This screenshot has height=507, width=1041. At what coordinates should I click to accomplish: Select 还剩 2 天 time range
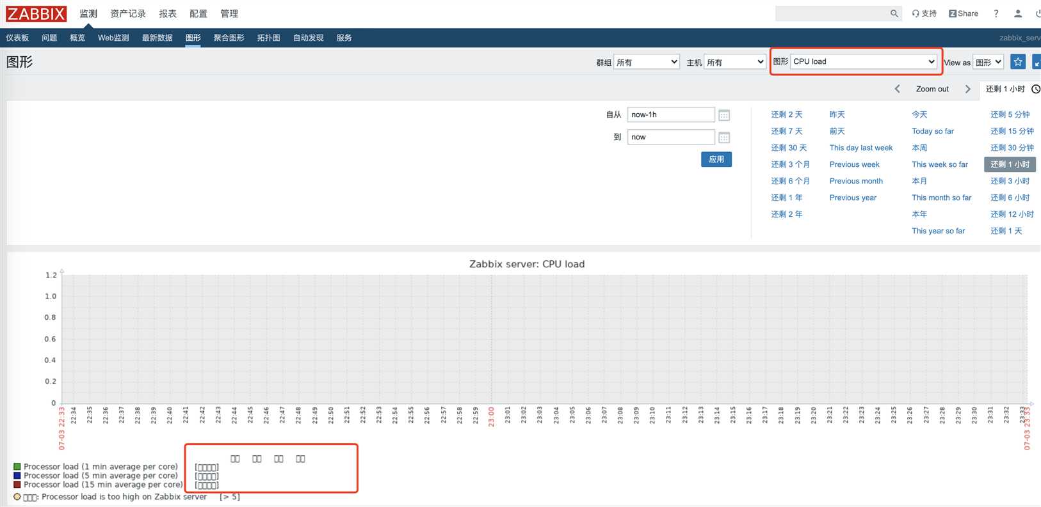[x=787, y=114]
